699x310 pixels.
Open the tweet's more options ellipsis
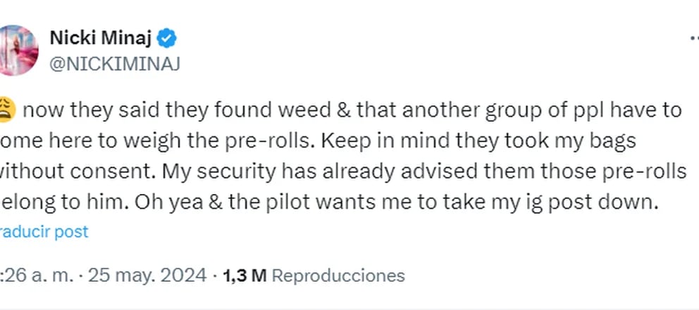(x=695, y=39)
